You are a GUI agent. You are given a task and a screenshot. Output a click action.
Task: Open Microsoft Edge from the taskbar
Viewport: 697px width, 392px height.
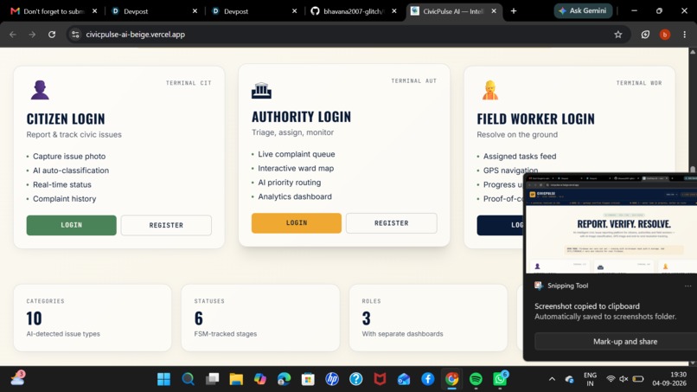pyautogui.click(x=284, y=379)
